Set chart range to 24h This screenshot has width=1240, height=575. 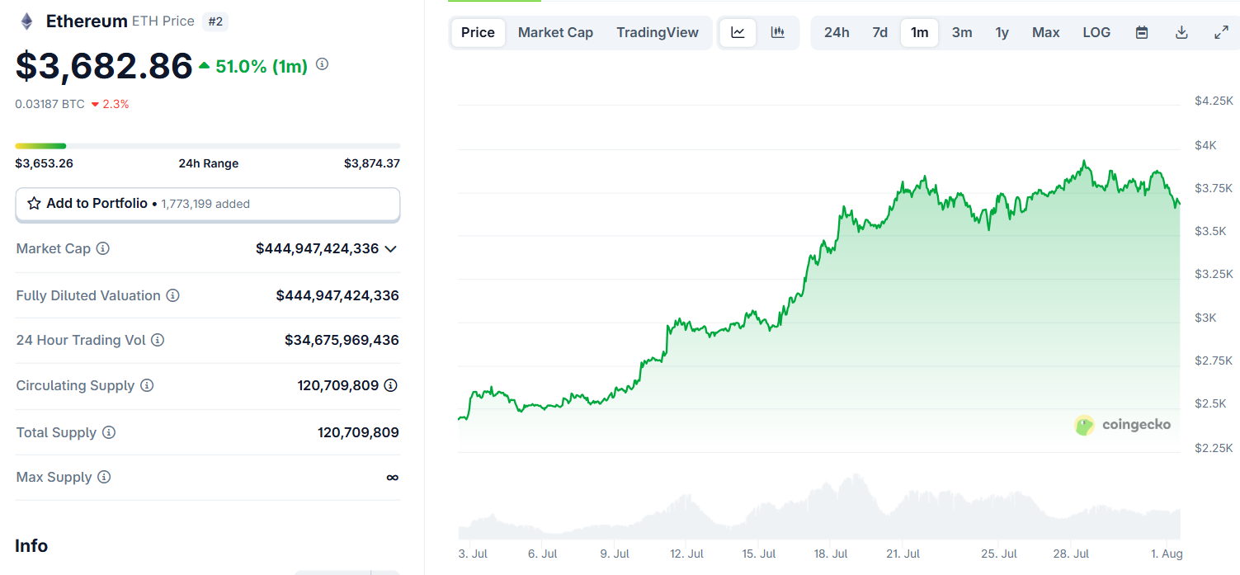point(837,33)
